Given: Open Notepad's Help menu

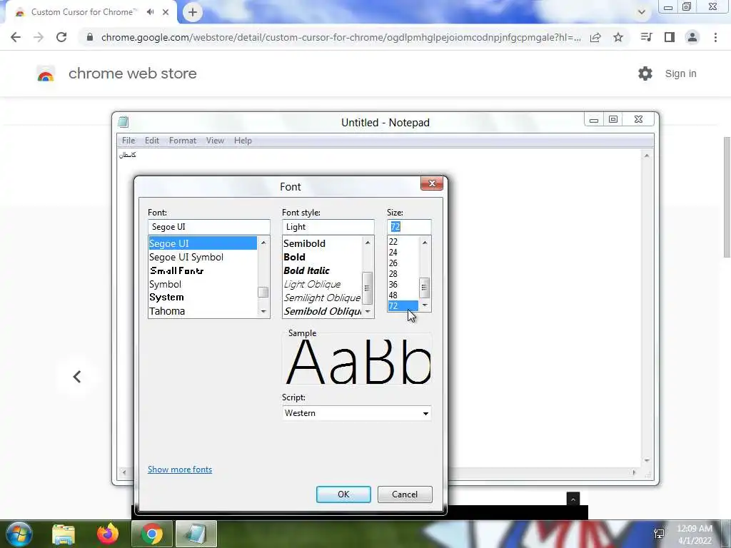Looking at the screenshot, I should coord(243,141).
